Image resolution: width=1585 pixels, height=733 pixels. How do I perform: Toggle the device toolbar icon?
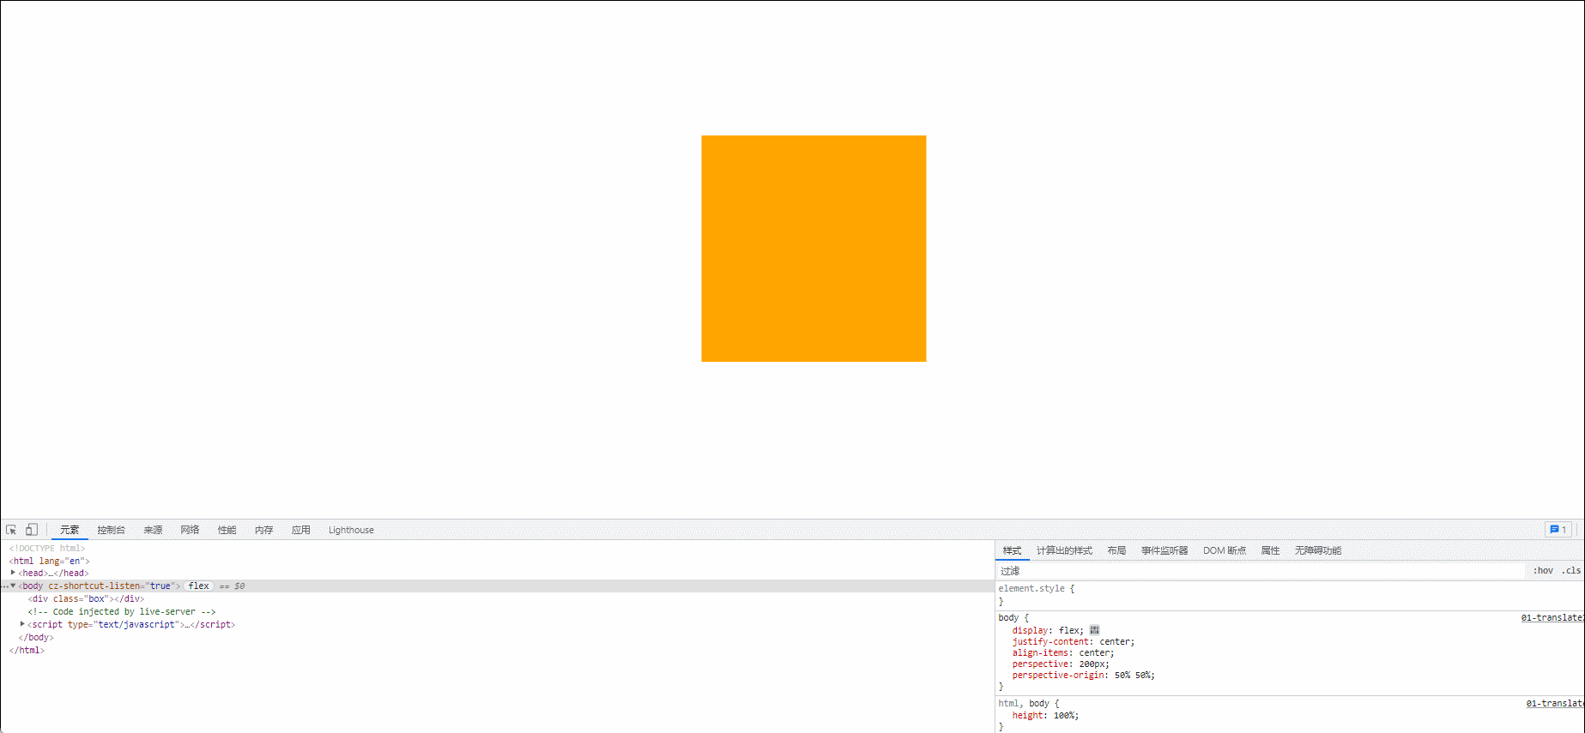tap(32, 530)
